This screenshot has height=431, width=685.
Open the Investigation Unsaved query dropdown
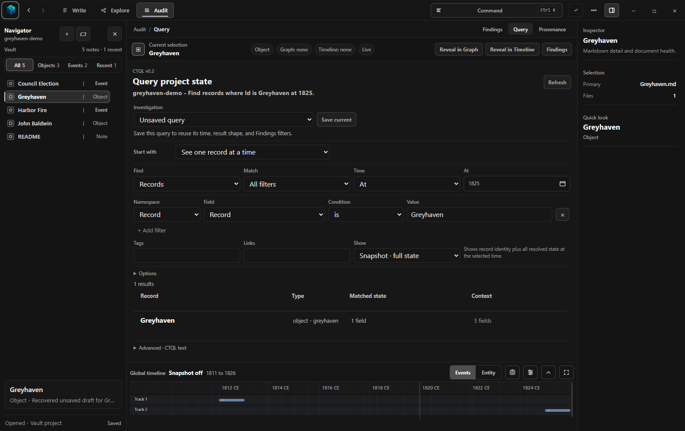pyautogui.click(x=223, y=120)
